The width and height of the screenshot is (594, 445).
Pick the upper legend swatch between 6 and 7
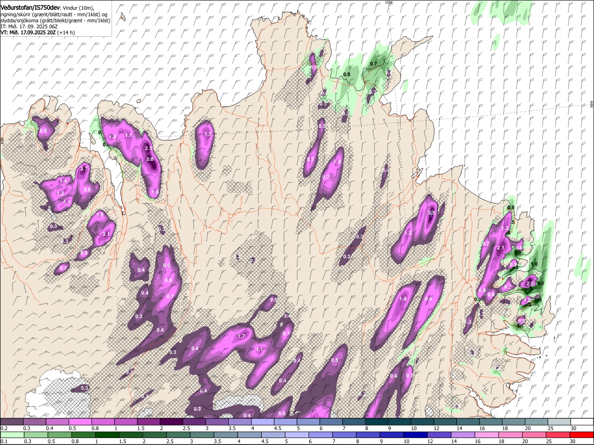[331, 421]
